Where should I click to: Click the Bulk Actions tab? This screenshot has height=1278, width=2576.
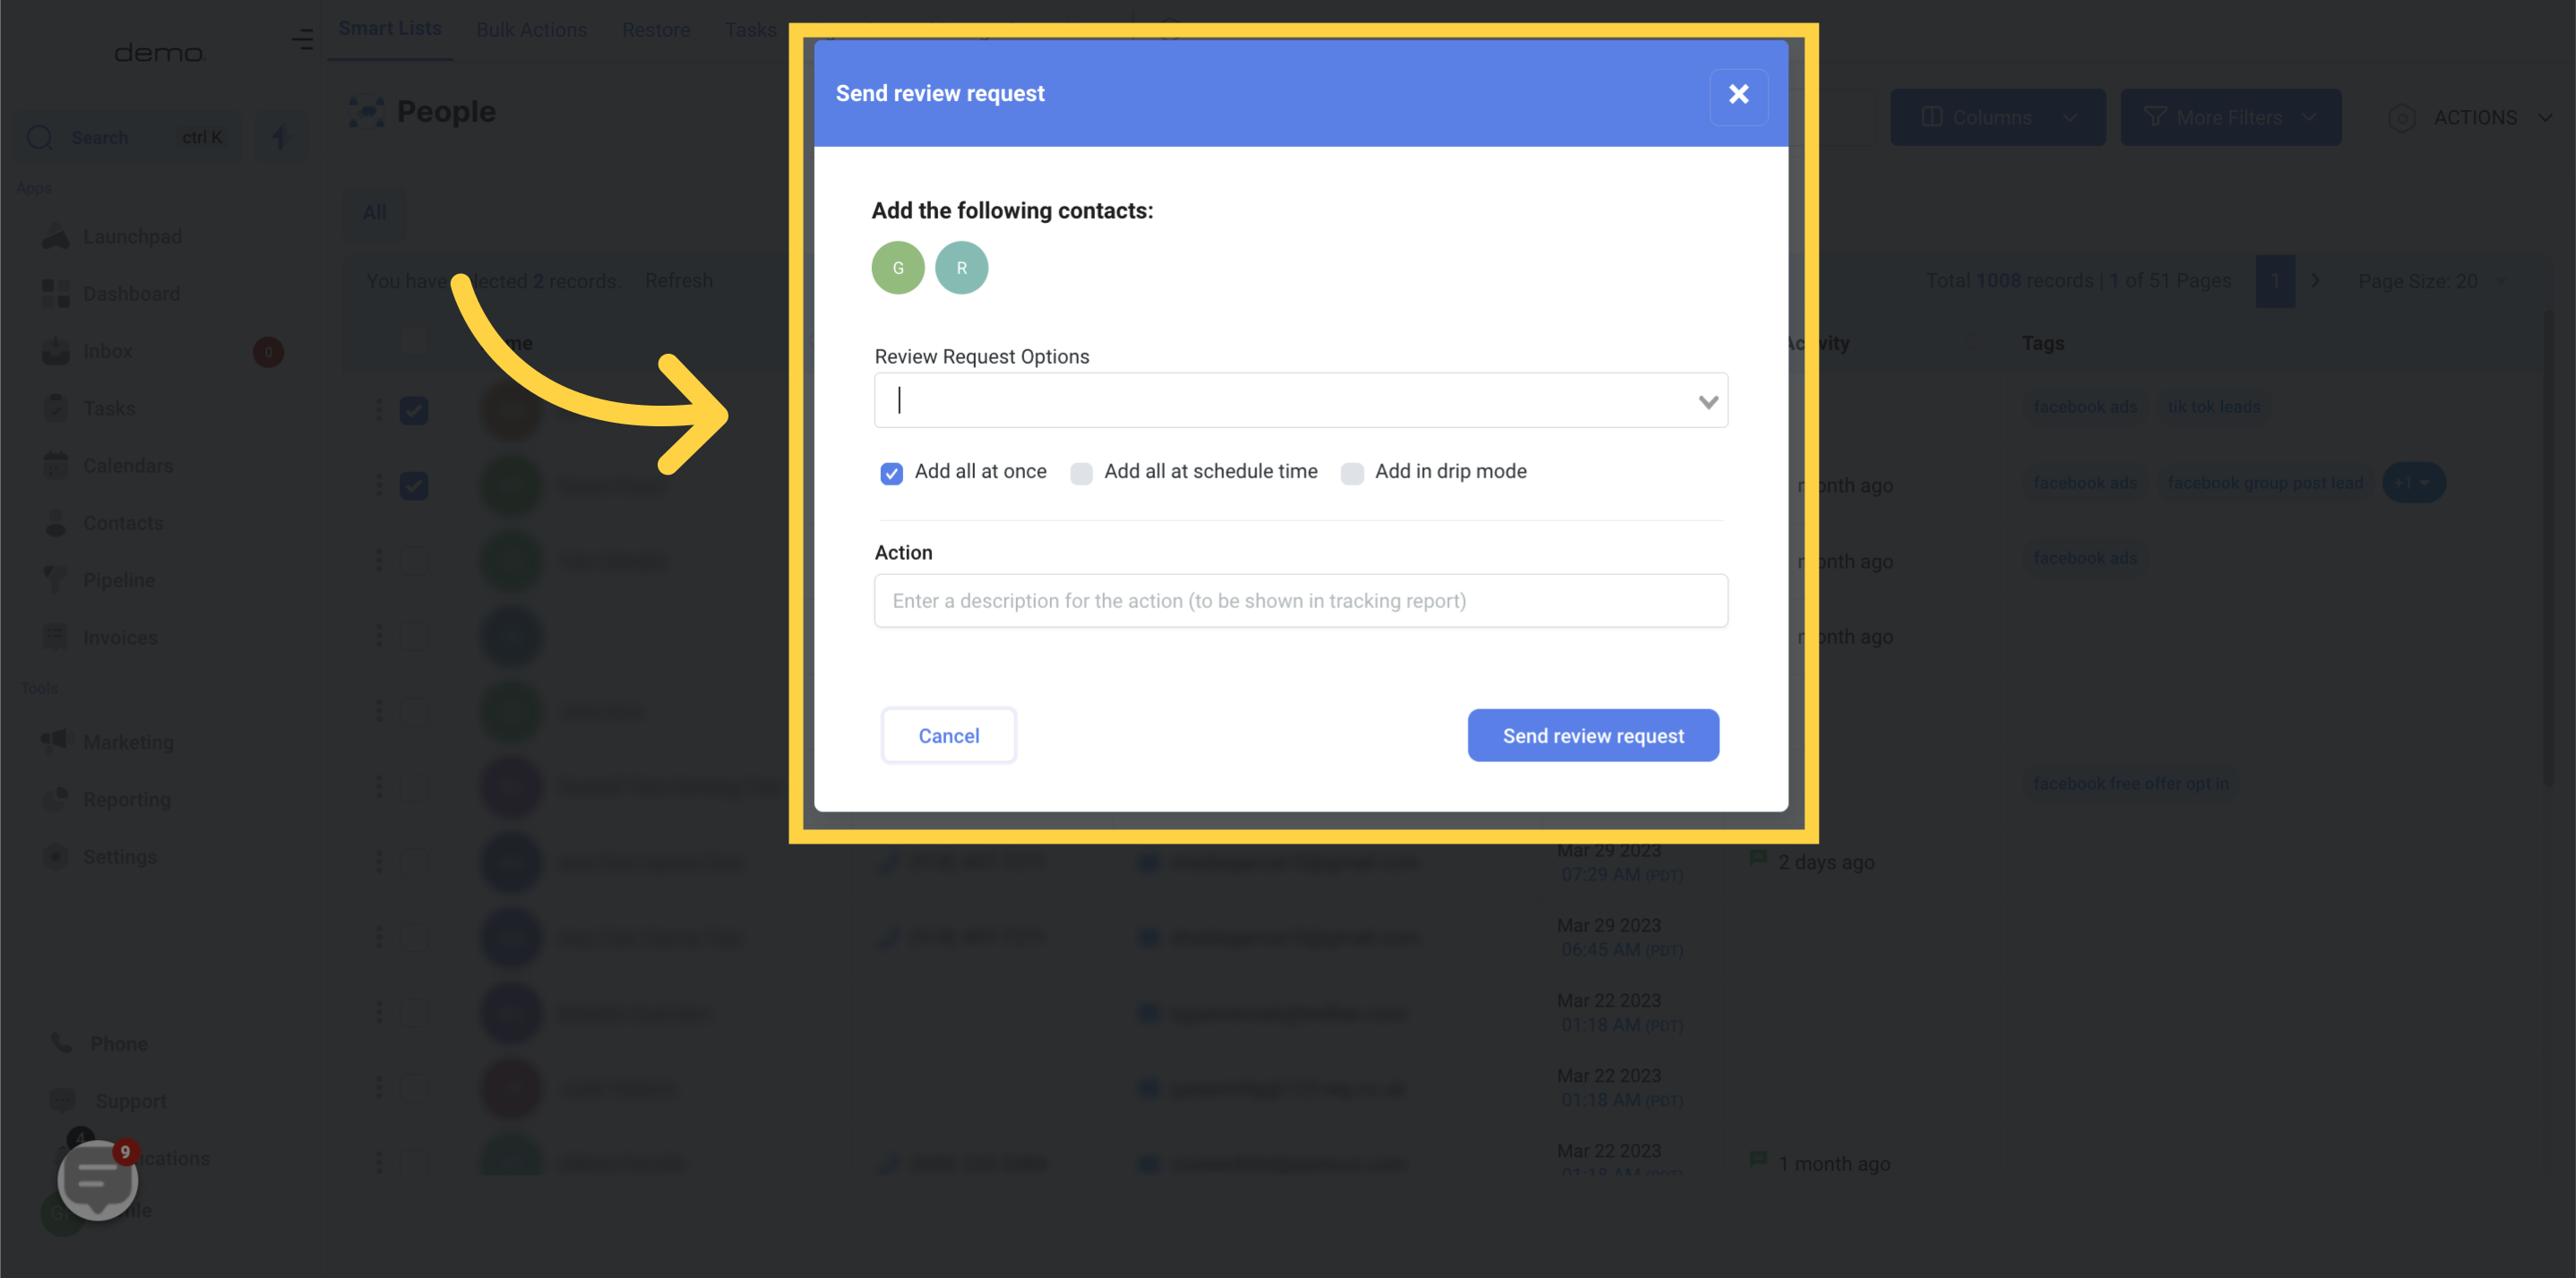(530, 30)
